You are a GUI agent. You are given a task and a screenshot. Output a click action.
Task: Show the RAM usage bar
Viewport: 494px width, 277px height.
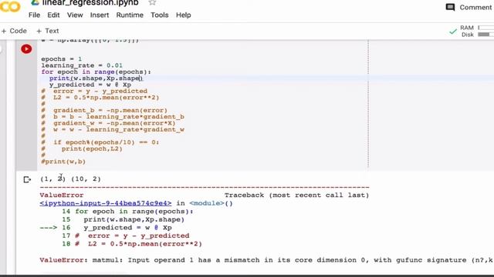(x=486, y=28)
